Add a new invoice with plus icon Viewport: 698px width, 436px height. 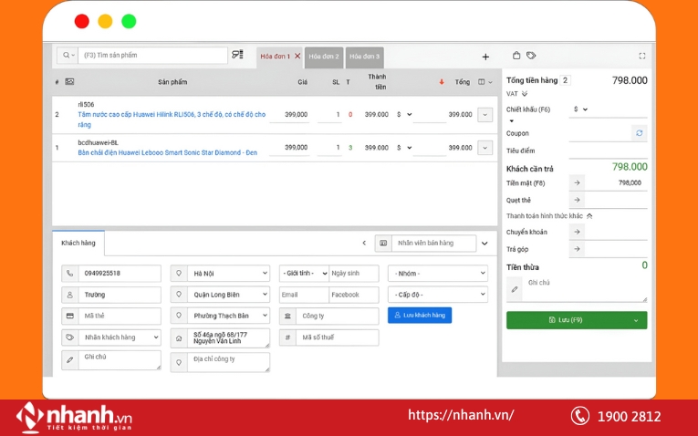coord(485,57)
